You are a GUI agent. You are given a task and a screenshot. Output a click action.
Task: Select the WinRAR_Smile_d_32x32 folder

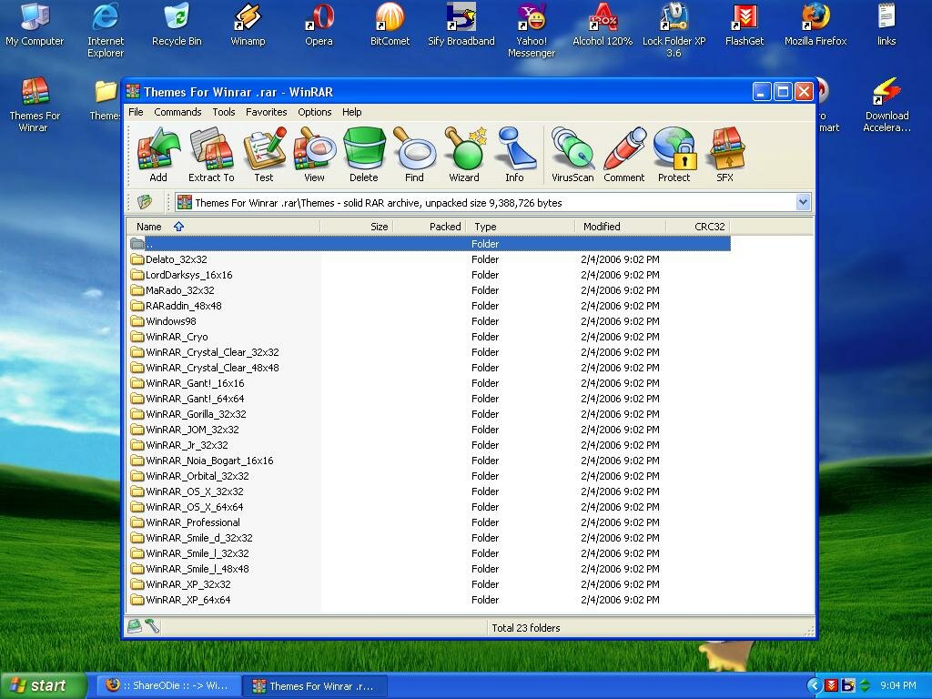click(x=430, y=538)
